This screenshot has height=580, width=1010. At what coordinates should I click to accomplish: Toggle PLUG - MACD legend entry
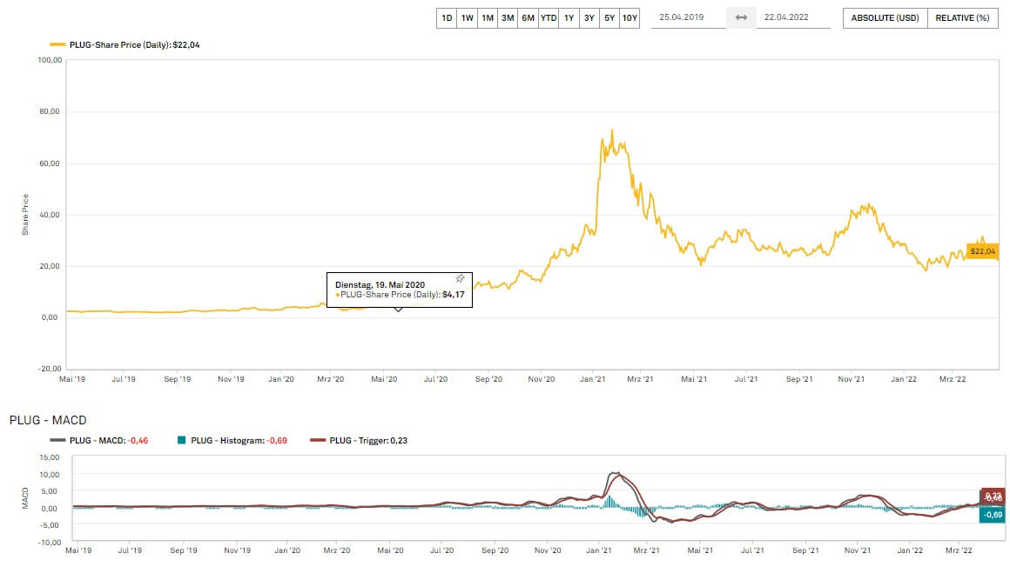coord(99,441)
